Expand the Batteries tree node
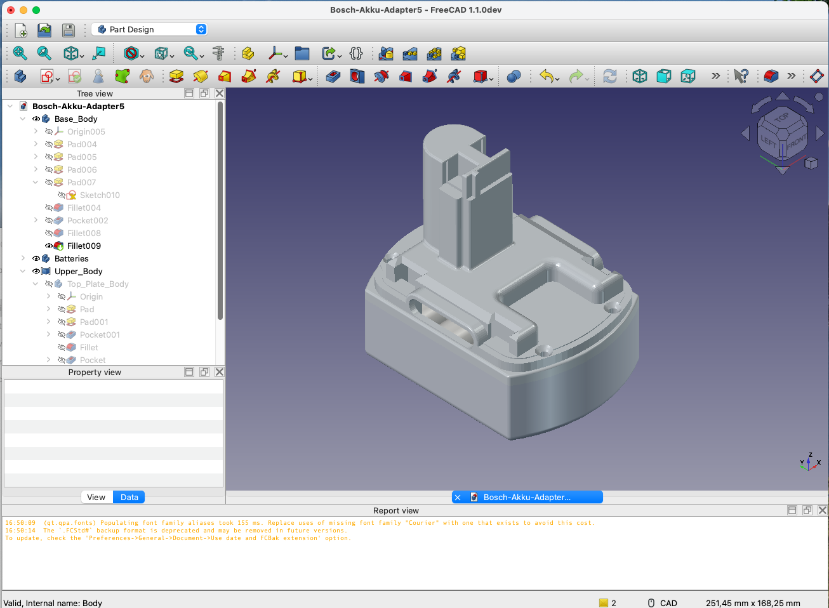The width and height of the screenshot is (829, 608). click(x=23, y=258)
